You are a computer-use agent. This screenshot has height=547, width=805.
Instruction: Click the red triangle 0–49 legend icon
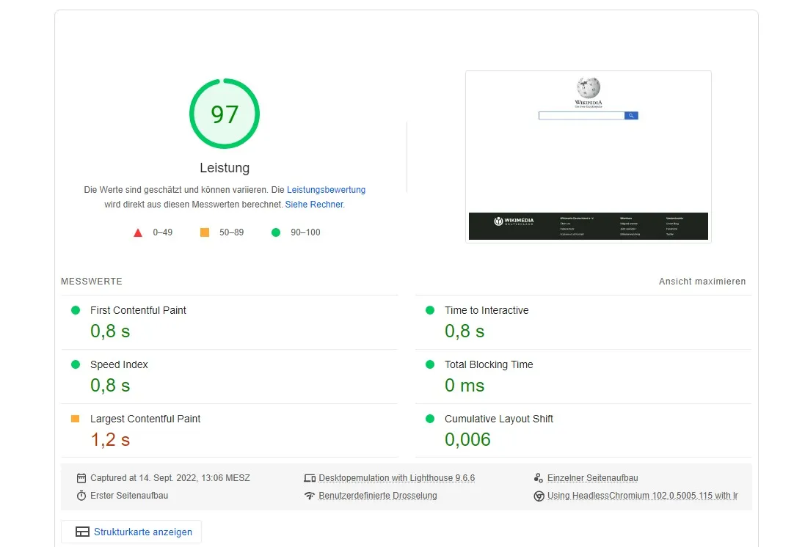click(137, 232)
